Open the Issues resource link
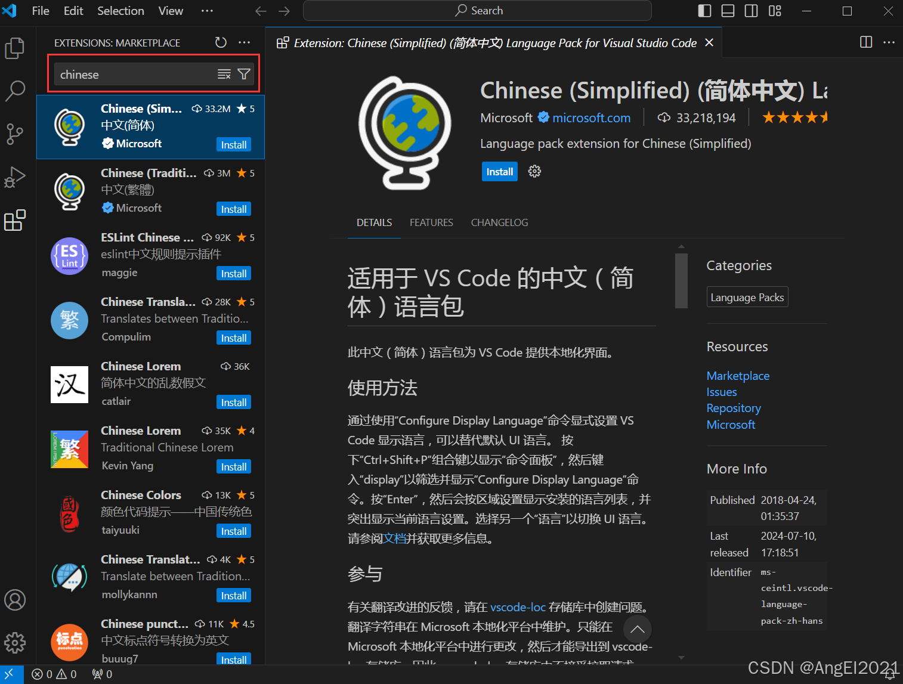The width and height of the screenshot is (903, 684). pyautogui.click(x=722, y=392)
